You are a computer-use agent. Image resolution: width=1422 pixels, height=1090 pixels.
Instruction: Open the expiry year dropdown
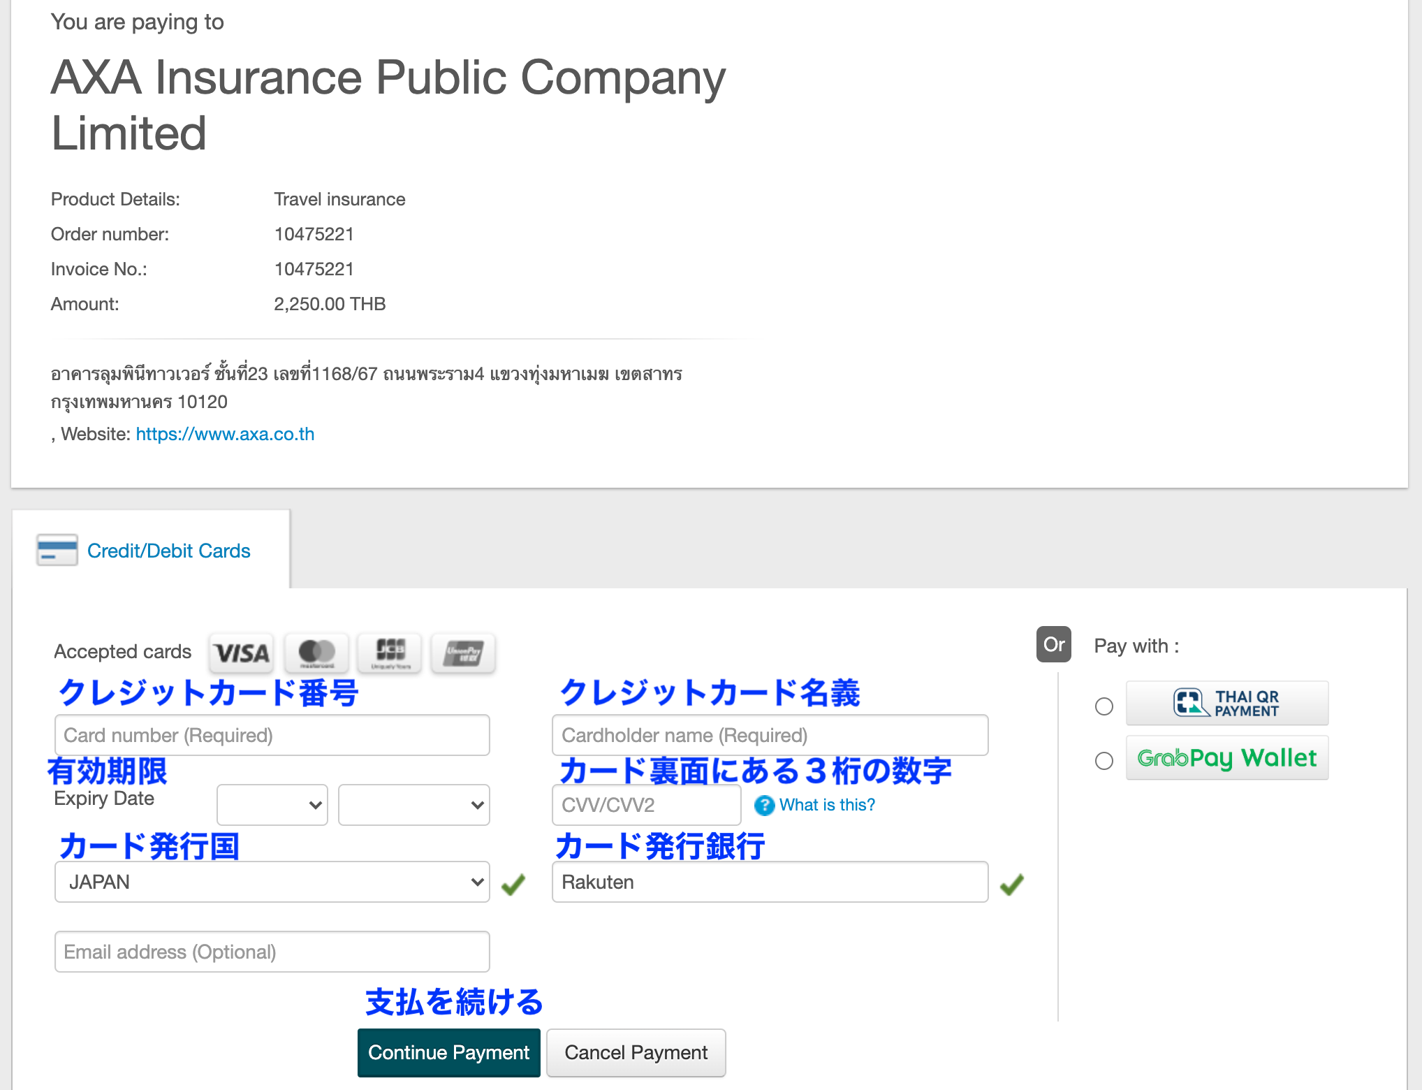[414, 805]
